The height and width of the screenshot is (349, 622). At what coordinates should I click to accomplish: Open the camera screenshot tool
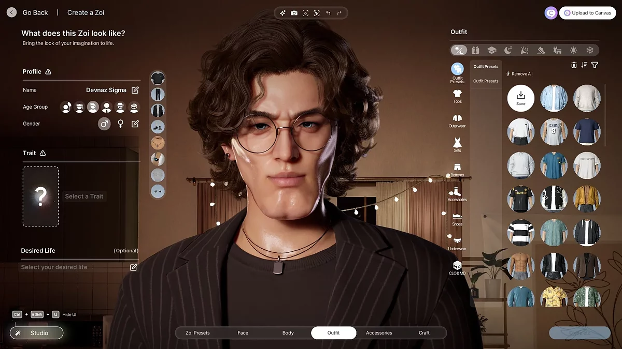(x=294, y=13)
